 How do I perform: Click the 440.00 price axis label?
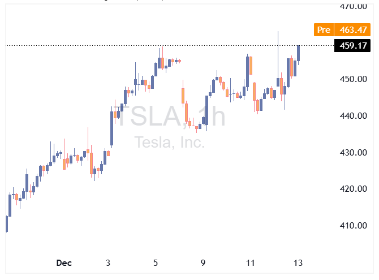pos(351,116)
